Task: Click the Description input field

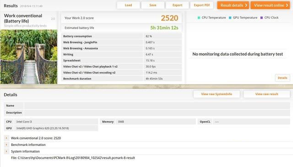Action: pyautogui.click(x=157, y=113)
